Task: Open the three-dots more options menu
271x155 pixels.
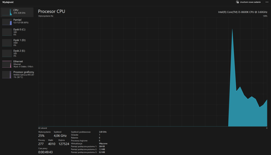Action: [x=267, y=2]
